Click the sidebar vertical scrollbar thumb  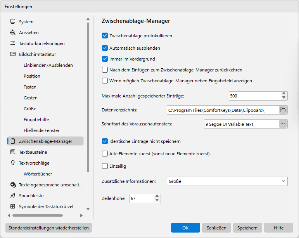(88, 97)
